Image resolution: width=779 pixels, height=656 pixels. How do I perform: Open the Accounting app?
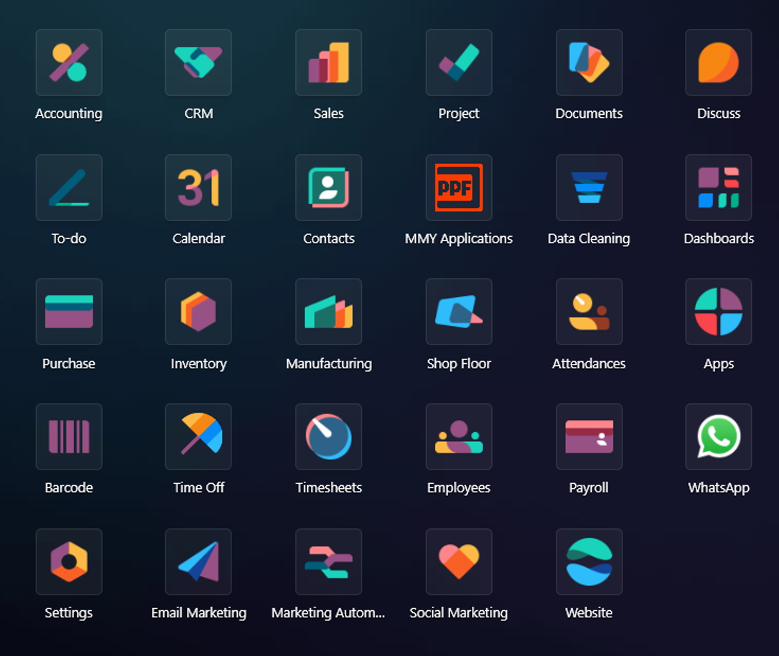(x=68, y=63)
